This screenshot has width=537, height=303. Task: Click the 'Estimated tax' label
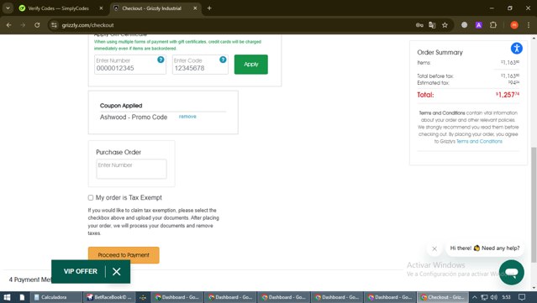[x=433, y=83]
